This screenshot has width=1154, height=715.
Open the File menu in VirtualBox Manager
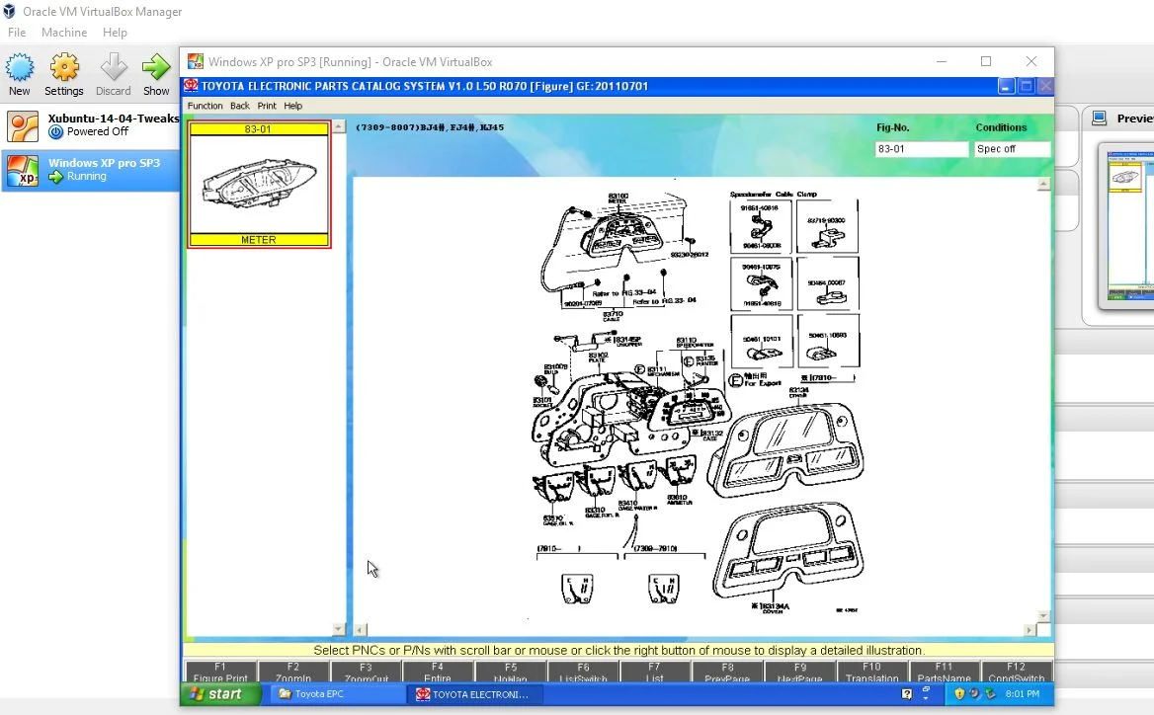[16, 33]
